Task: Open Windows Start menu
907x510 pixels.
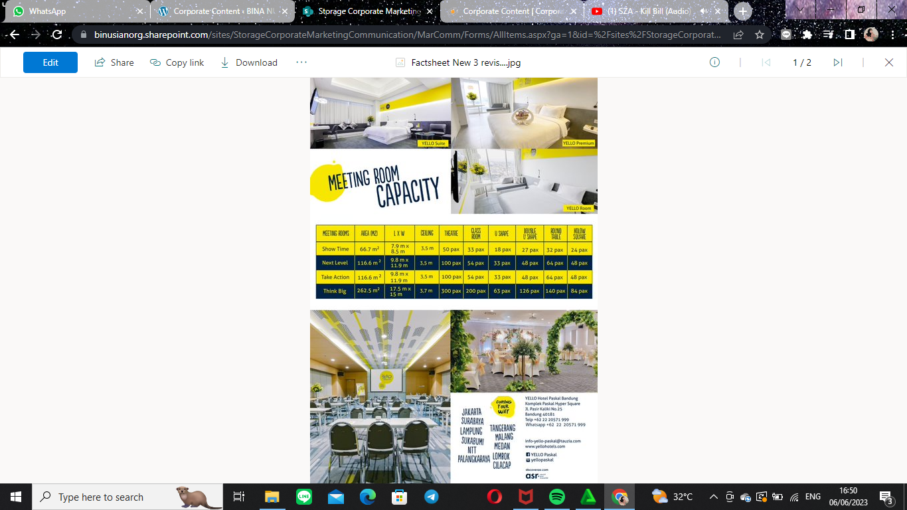Action: [x=16, y=497]
